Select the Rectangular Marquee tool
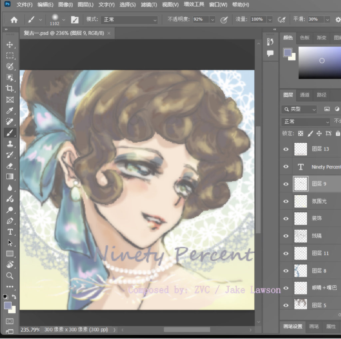341x339 pixels. [x=10, y=56]
